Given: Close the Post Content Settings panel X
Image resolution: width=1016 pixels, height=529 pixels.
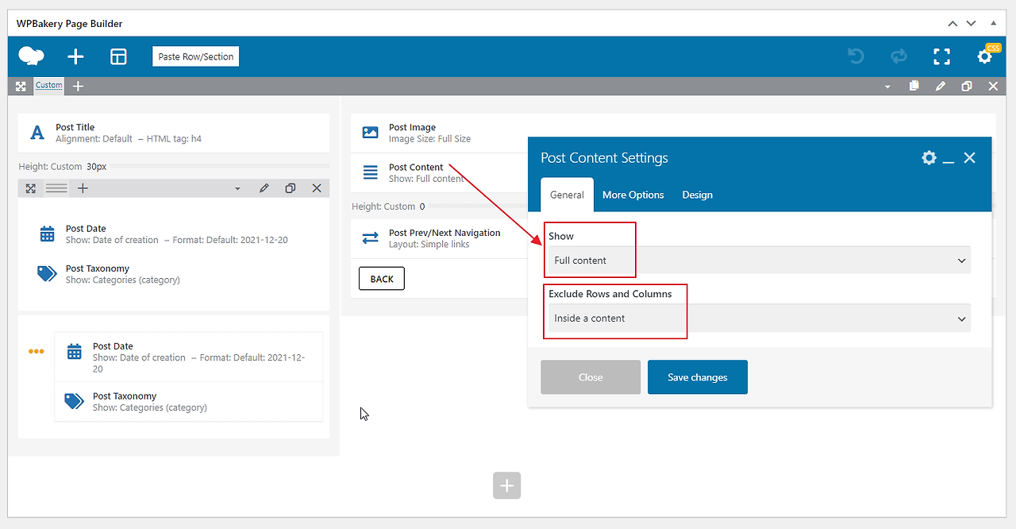Looking at the screenshot, I should (x=969, y=157).
